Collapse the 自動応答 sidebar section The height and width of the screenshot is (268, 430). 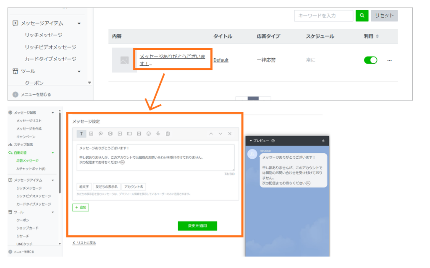52,153
